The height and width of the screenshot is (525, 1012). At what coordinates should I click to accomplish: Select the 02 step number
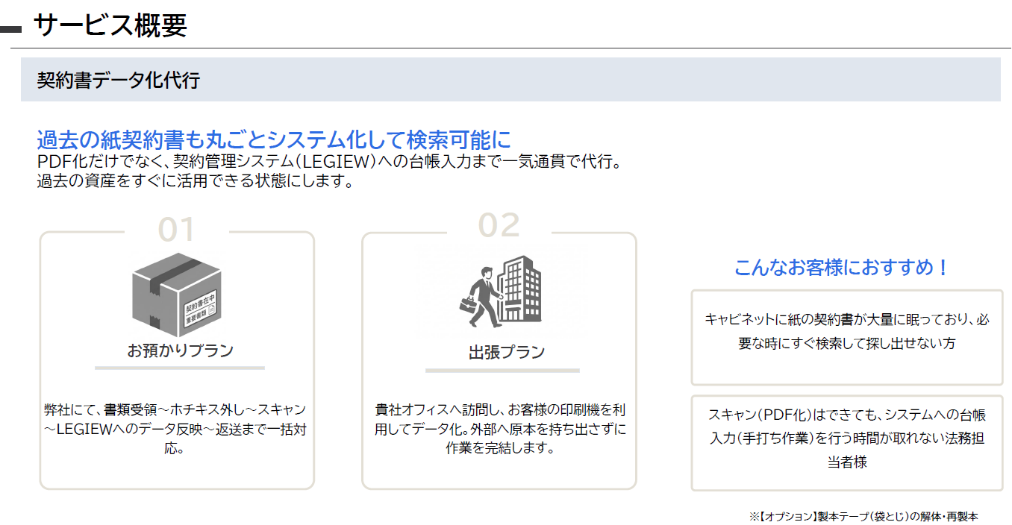pos(499,225)
